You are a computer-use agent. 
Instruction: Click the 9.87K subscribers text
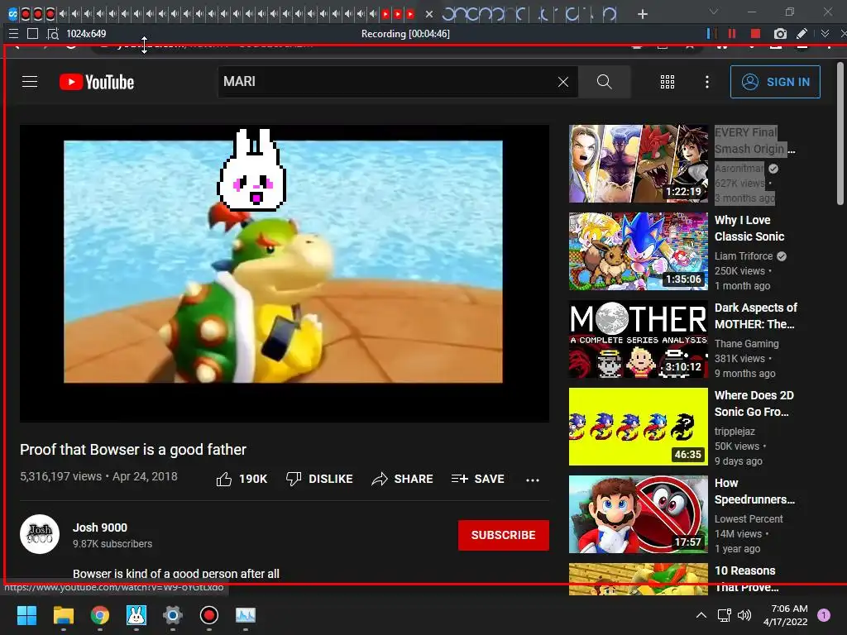(x=112, y=544)
